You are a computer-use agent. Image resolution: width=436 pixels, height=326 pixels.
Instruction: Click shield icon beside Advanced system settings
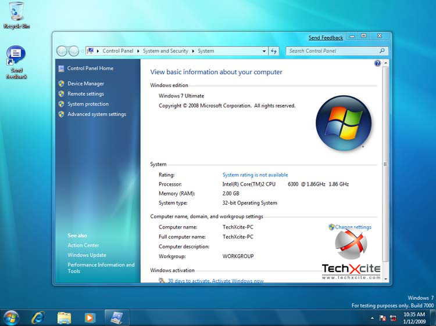(61, 114)
